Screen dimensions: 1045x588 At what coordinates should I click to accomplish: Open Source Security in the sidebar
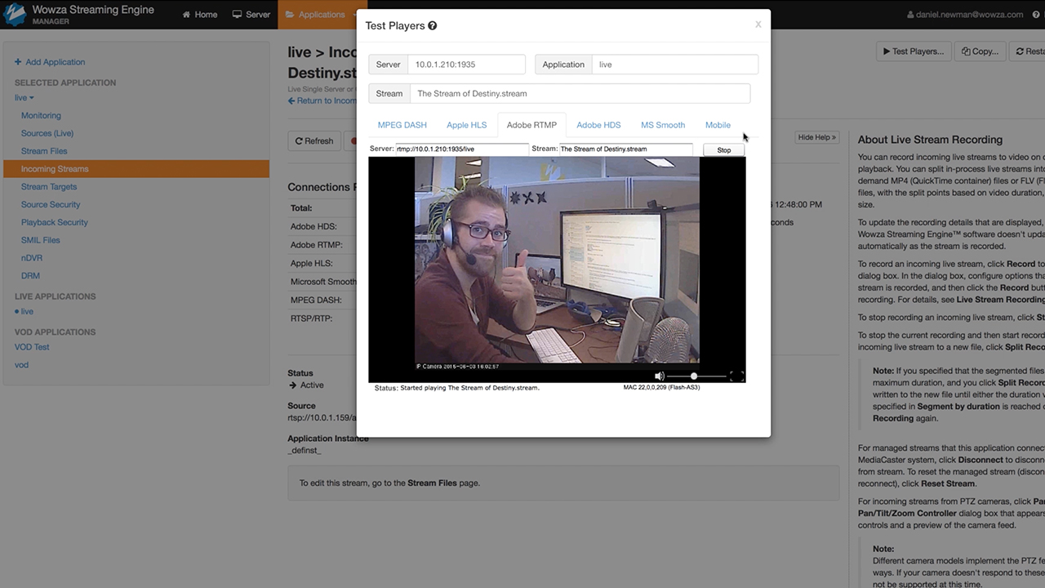[51, 205]
